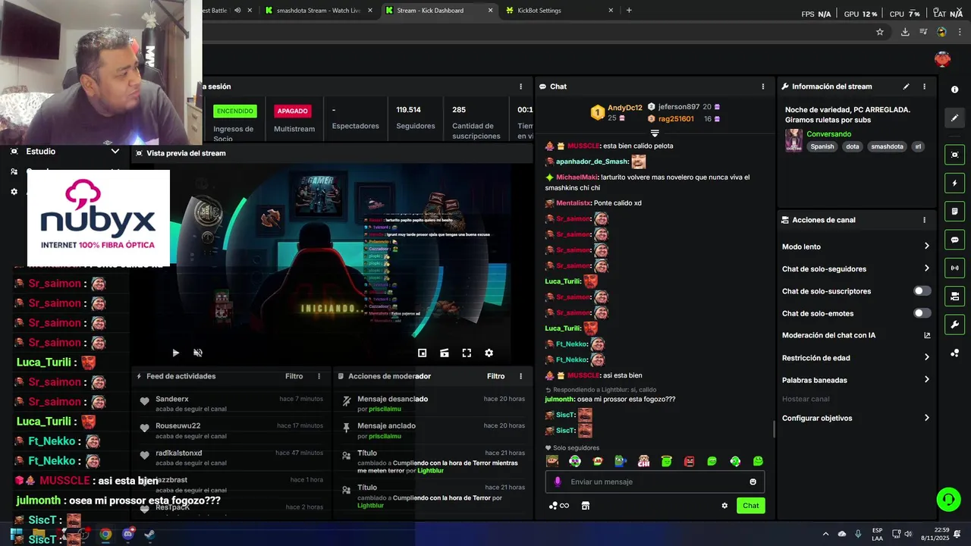The image size is (971, 546).
Task: Open Información del stream three-dot menu
Action: point(924,86)
